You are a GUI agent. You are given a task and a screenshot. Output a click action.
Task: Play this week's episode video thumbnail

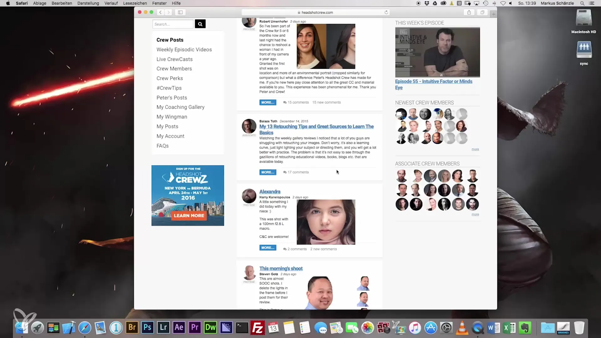pos(437,52)
